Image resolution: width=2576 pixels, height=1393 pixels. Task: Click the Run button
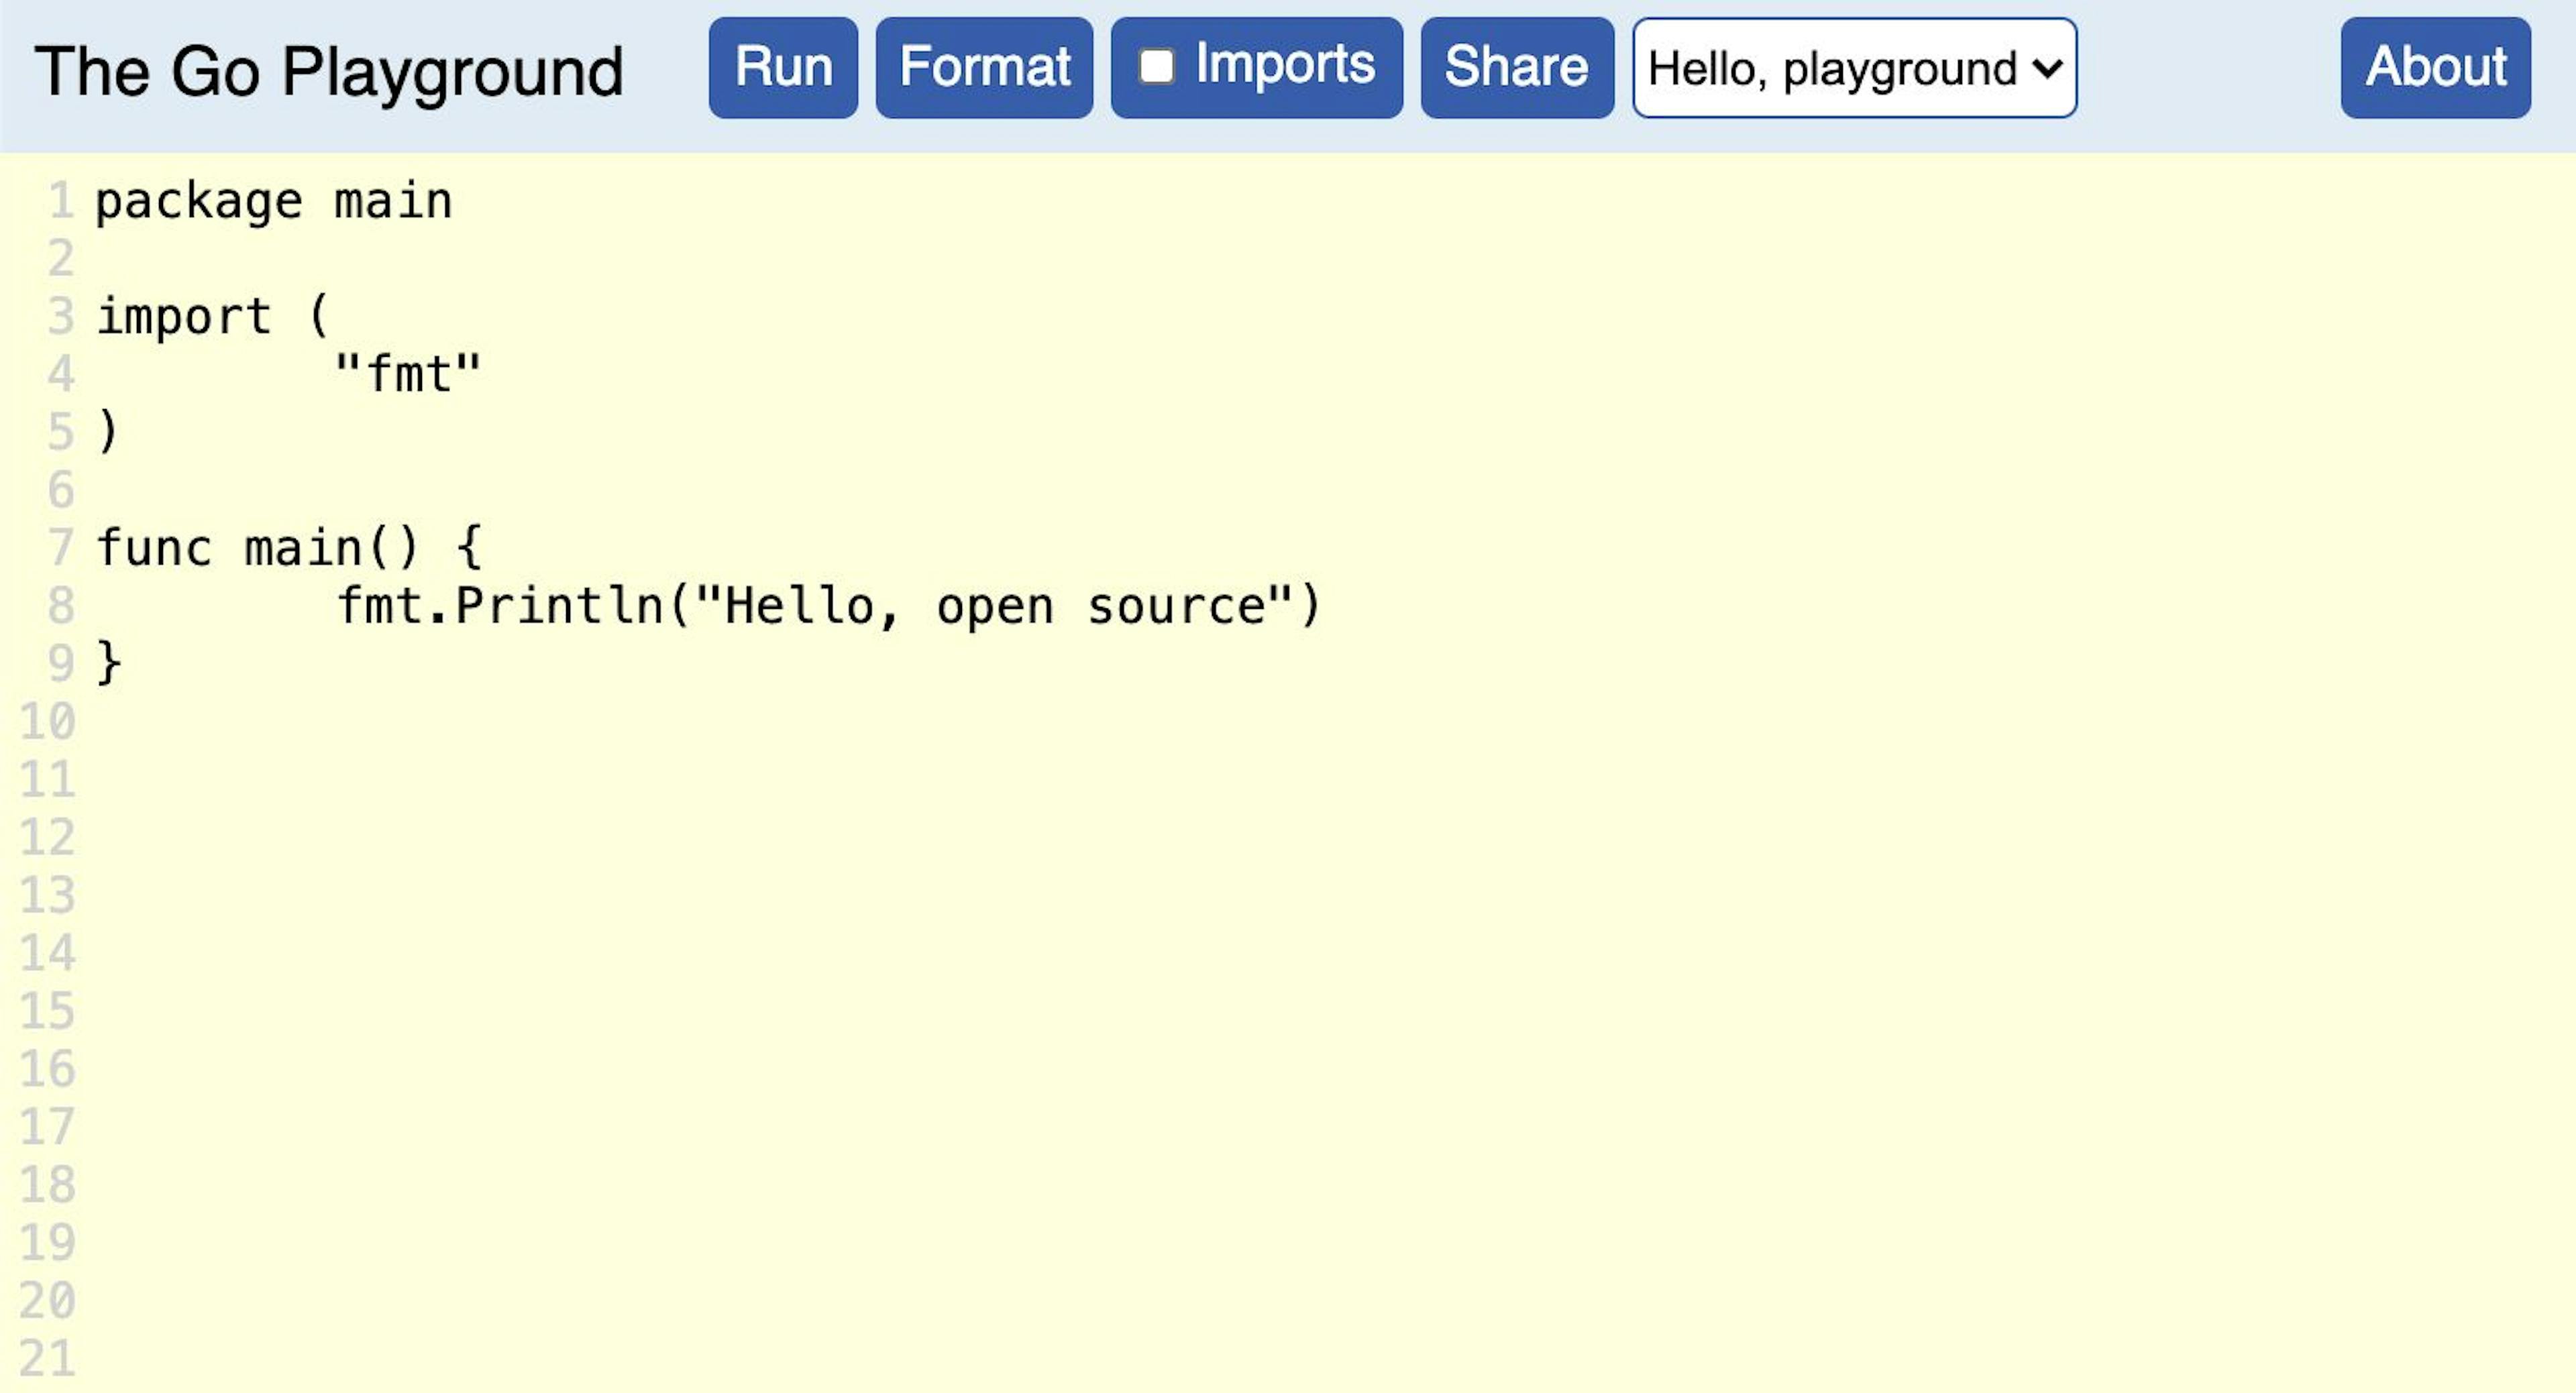pos(782,68)
